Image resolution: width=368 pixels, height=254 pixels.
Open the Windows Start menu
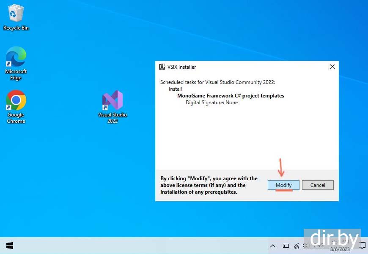click(10, 246)
